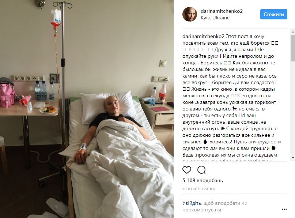
Task: Open the 10 жовтня 2016 post date
Action: 199,189
